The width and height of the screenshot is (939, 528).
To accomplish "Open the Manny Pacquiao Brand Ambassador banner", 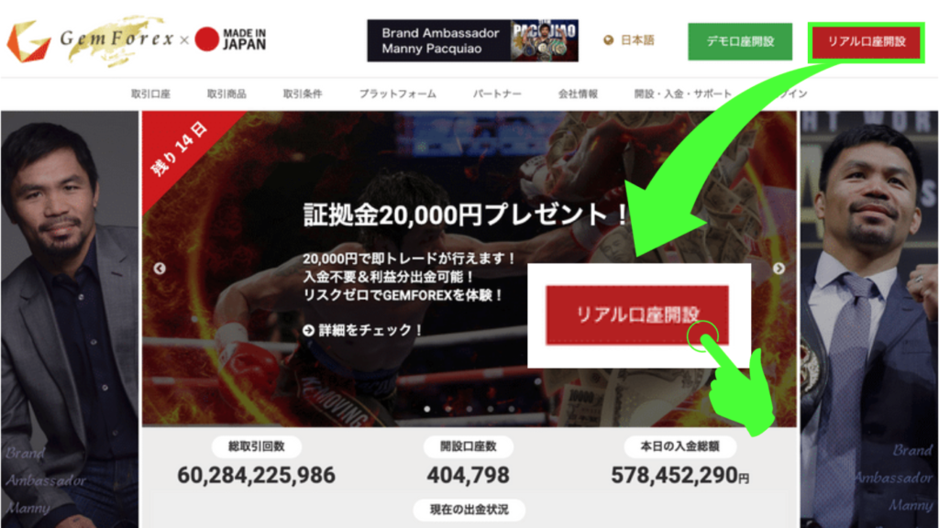I will [x=472, y=40].
